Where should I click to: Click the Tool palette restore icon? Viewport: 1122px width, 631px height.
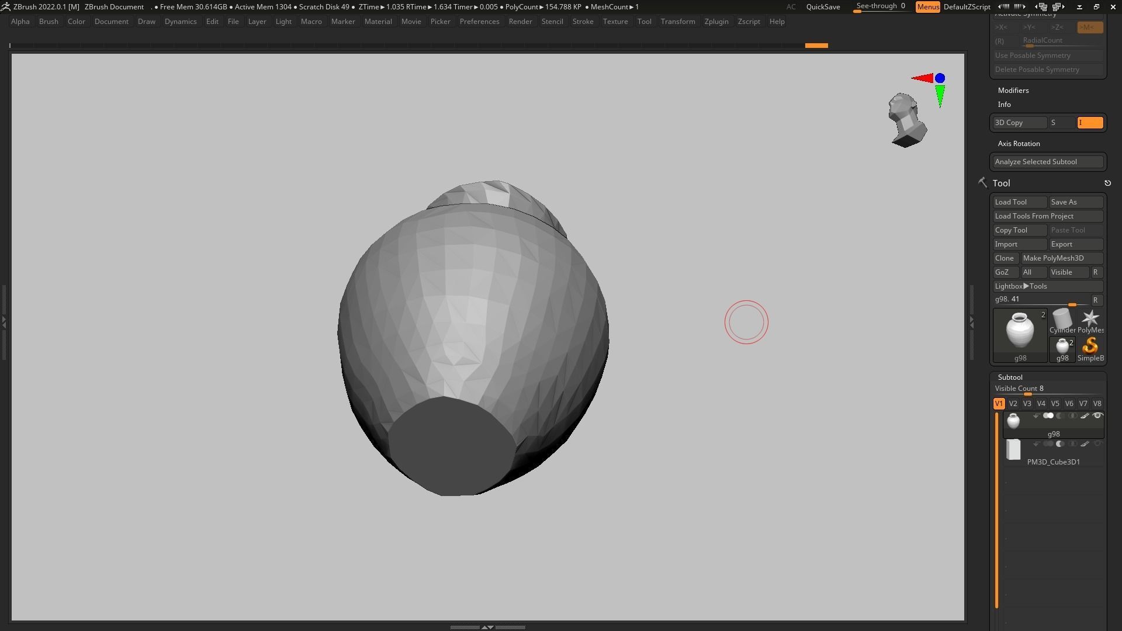click(1107, 183)
